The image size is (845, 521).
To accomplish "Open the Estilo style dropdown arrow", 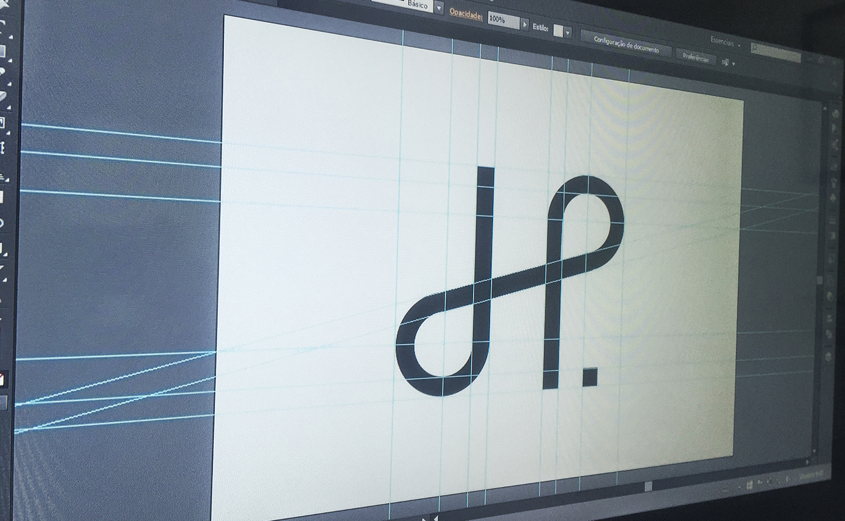I will 567,32.
